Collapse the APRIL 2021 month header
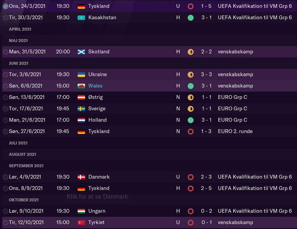 click(x=20, y=29)
